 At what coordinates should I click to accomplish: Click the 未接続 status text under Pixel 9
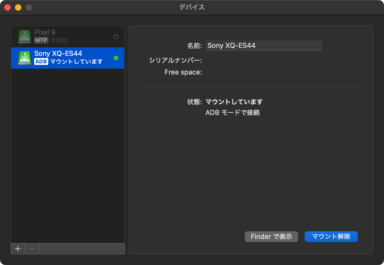[59, 40]
